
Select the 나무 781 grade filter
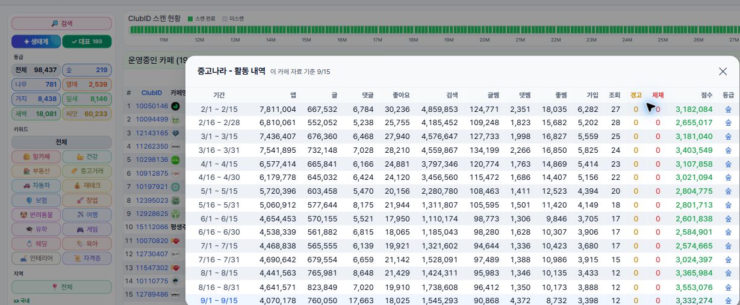(x=36, y=84)
